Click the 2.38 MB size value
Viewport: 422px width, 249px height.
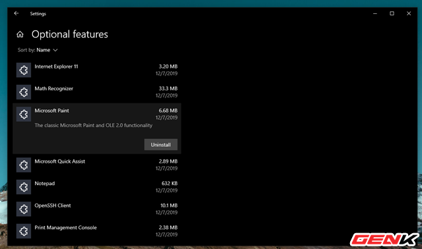[x=168, y=227]
